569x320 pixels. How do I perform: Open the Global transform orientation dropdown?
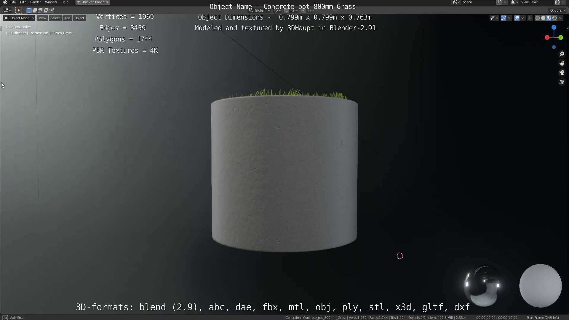(259, 10)
